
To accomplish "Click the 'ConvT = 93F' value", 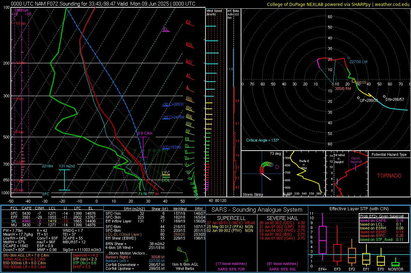I will pyautogui.click(x=47, y=238).
